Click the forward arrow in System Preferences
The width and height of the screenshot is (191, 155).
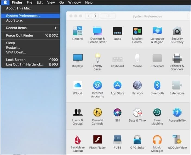[x=95, y=16]
